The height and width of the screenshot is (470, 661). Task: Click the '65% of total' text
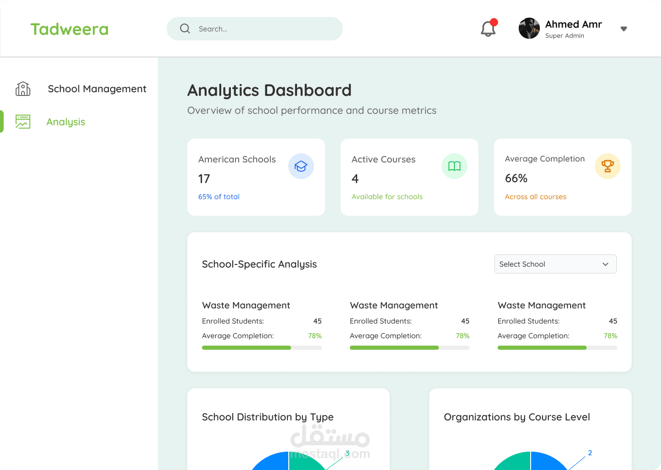click(x=219, y=196)
